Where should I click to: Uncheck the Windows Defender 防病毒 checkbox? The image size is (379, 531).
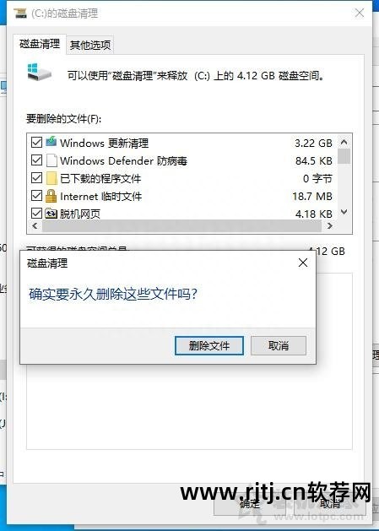click(x=36, y=160)
